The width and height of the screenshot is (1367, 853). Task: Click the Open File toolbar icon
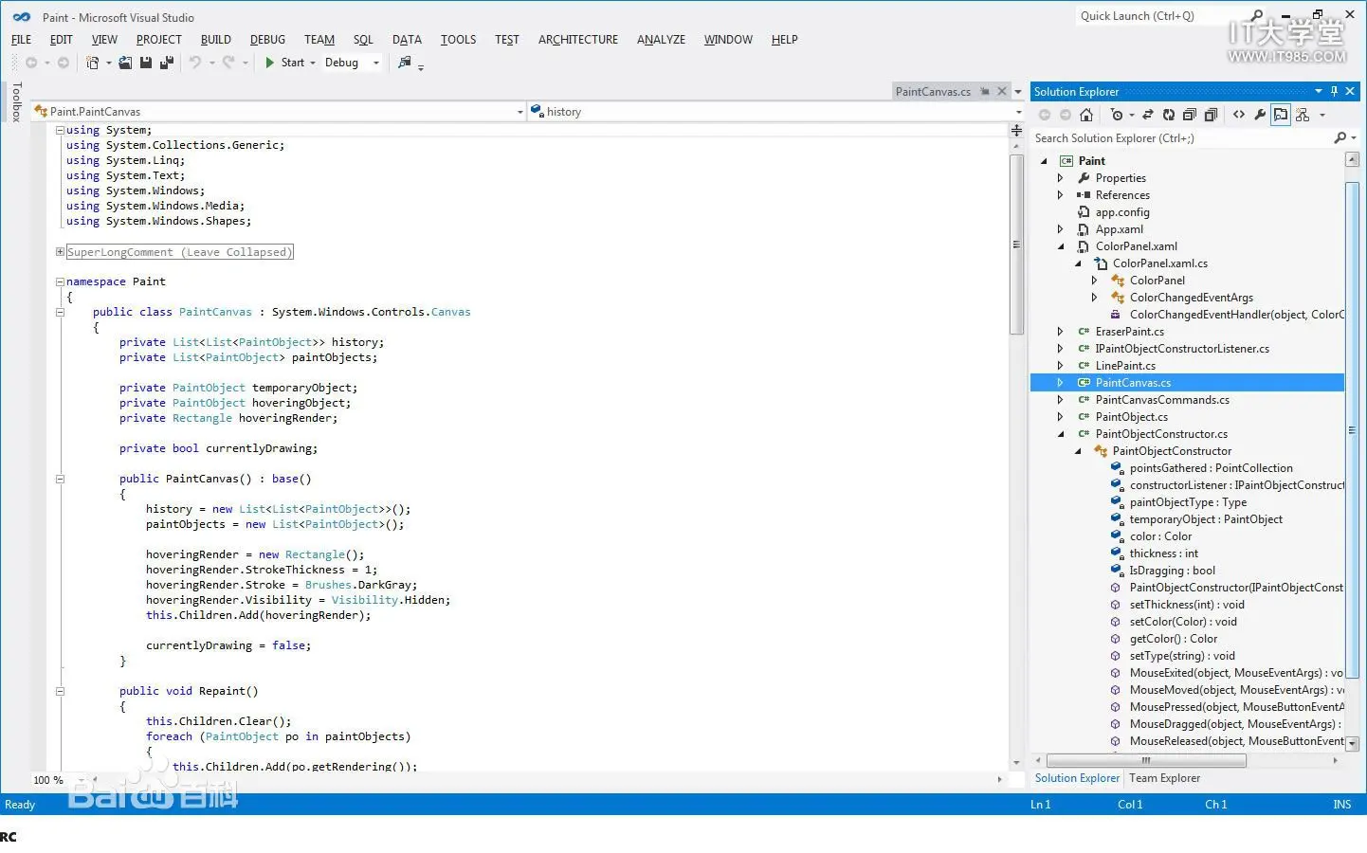point(125,63)
